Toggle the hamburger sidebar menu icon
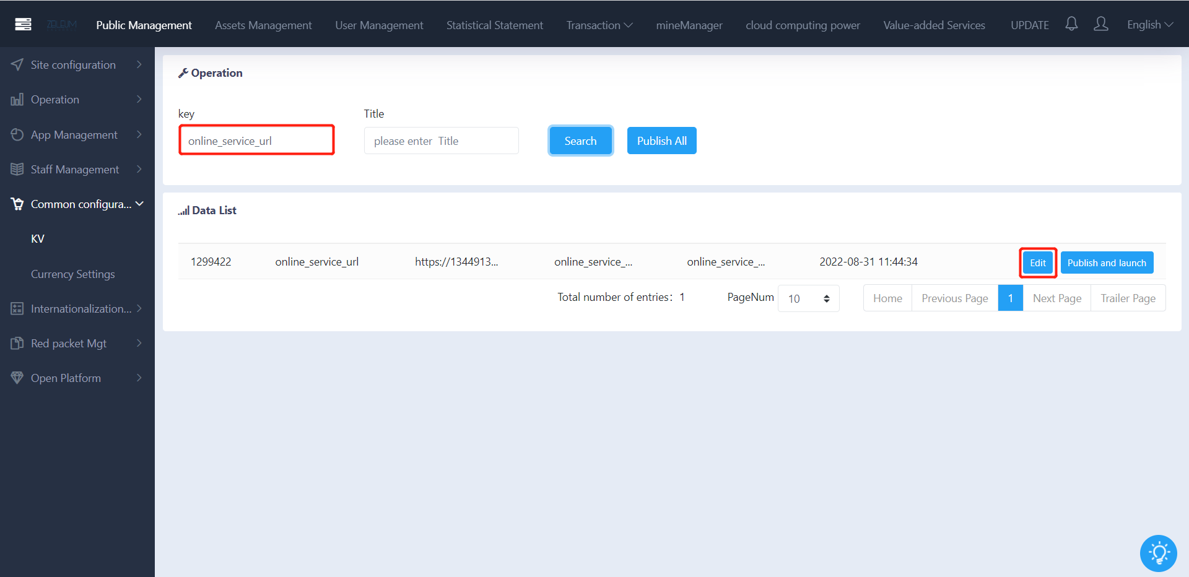 pos(23,24)
